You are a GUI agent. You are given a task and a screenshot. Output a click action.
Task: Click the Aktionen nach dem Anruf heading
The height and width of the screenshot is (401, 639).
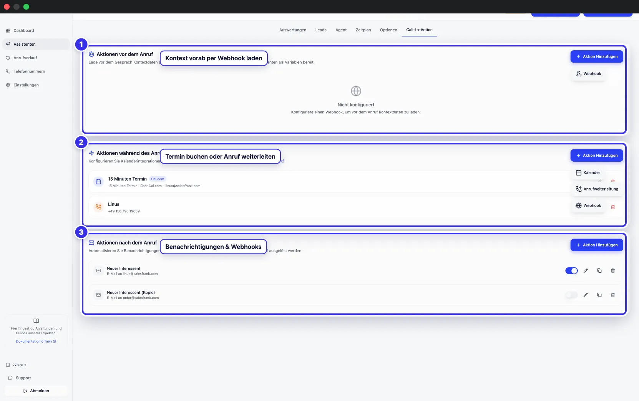[x=127, y=243]
